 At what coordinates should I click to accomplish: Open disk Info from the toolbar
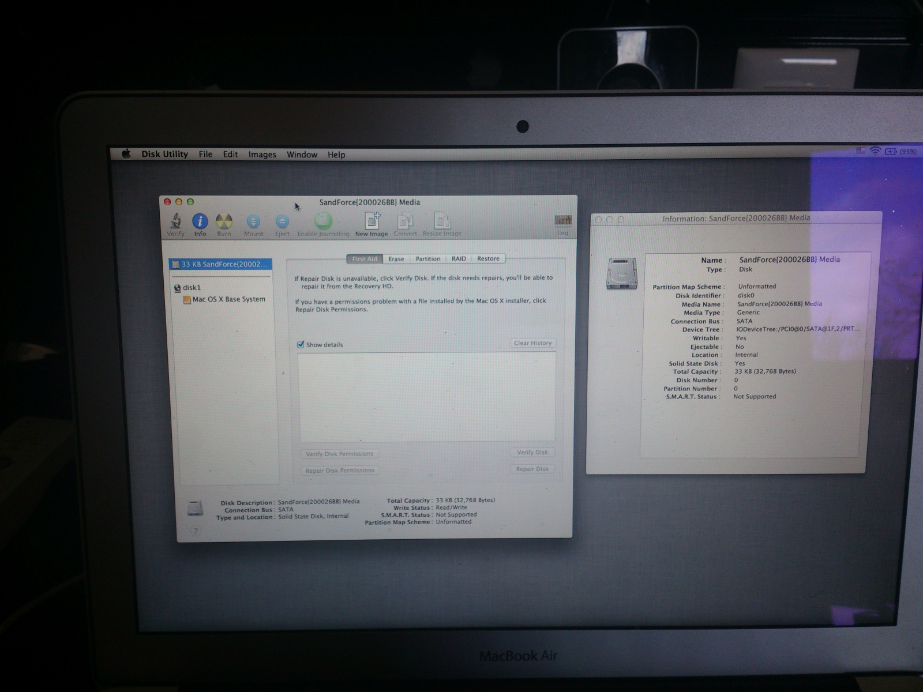pos(200,221)
